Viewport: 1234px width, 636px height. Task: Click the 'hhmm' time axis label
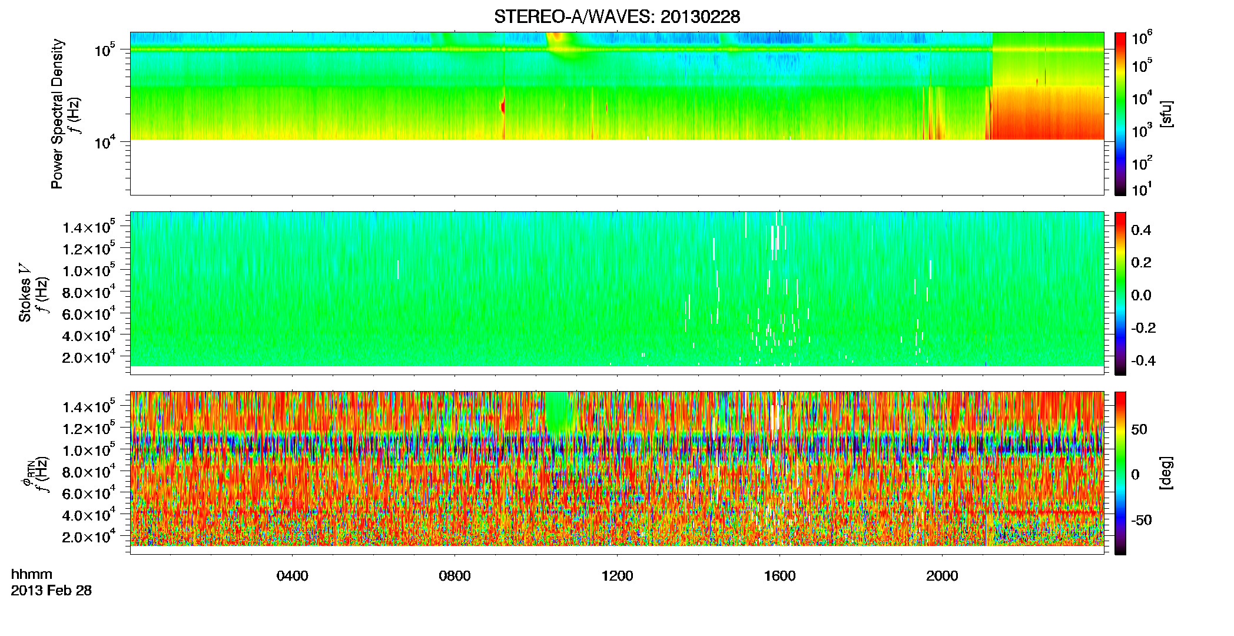point(32,574)
